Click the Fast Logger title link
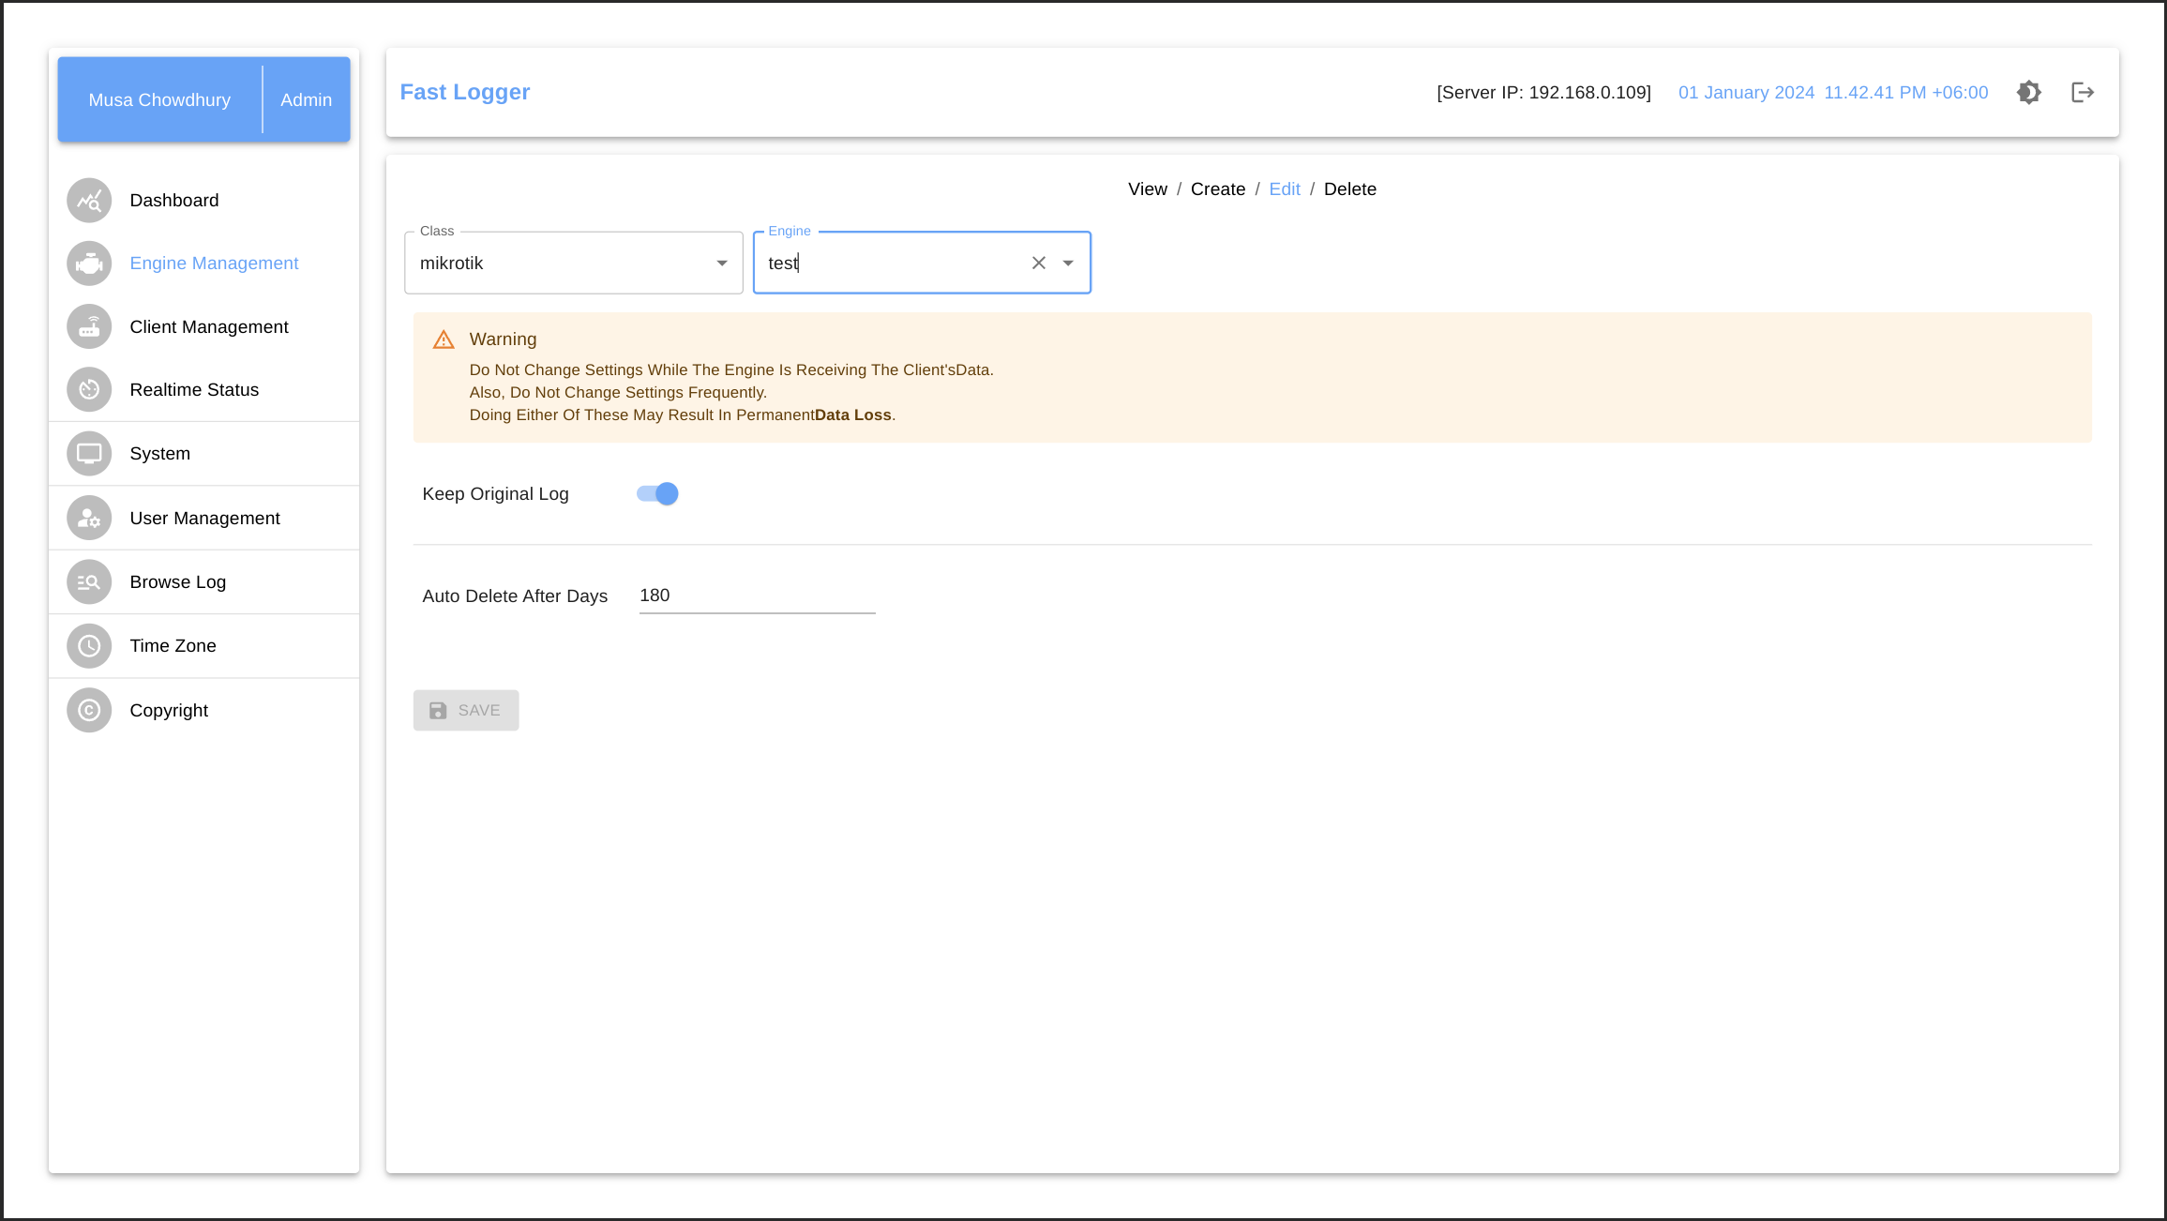2167x1221 pixels. point(464,93)
